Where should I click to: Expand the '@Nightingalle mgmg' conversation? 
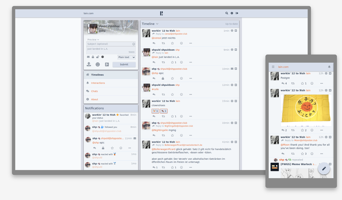[x=236, y=123]
